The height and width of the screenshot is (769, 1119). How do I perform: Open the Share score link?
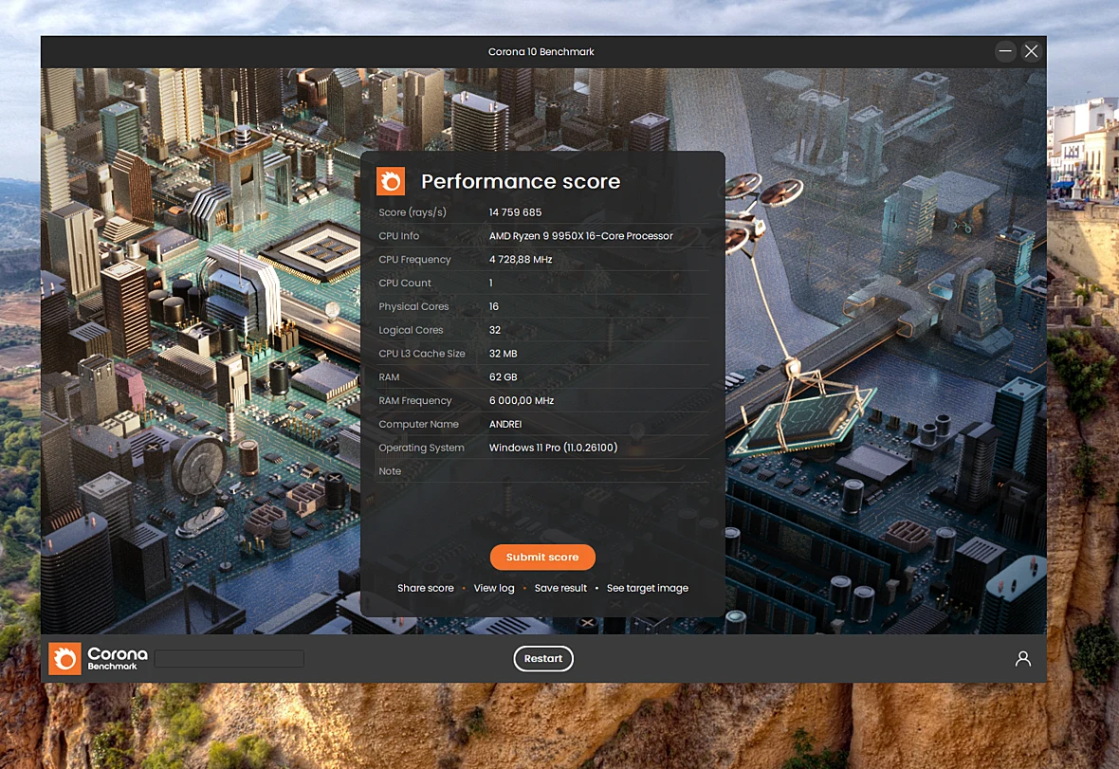point(426,588)
